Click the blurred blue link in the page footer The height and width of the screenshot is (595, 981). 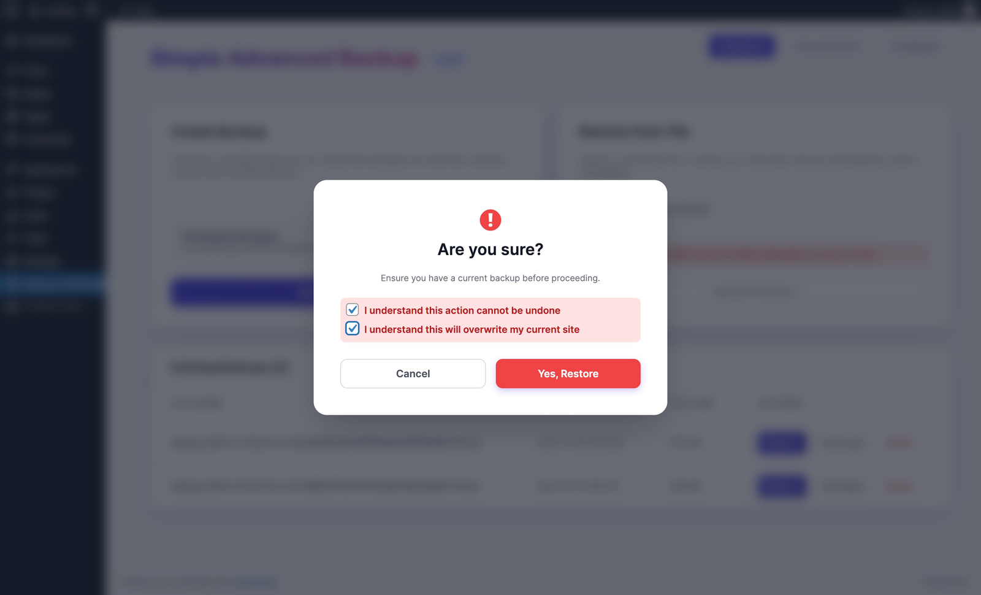click(x=255, y=582)
